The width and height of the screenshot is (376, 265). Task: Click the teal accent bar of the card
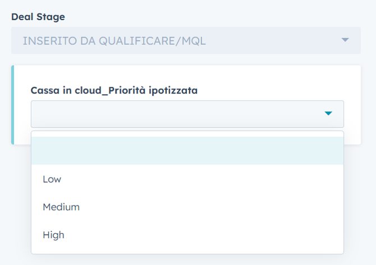tap(12, 105)
